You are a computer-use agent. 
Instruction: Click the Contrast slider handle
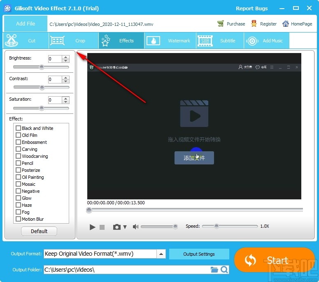click(42, 88)
